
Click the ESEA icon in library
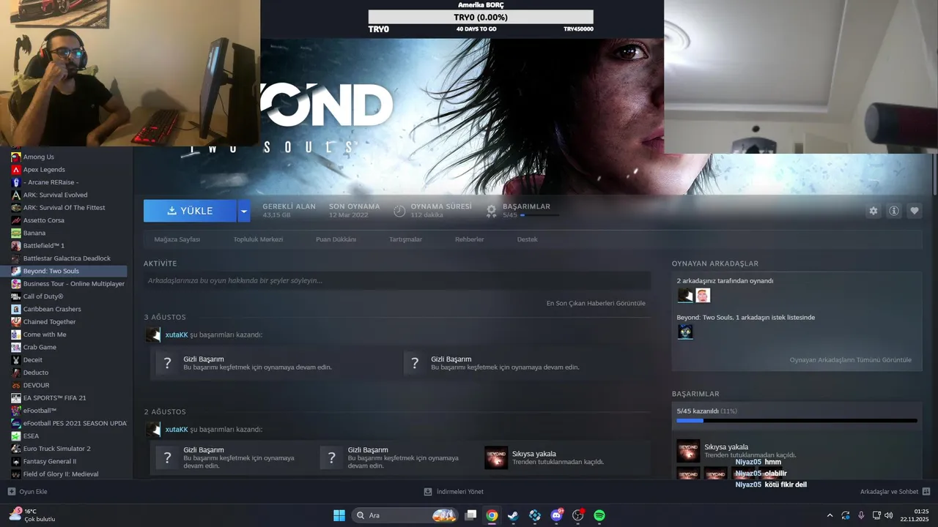(16, 436)
